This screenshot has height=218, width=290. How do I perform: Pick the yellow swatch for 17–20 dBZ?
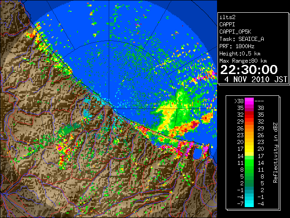coord(249,149)
